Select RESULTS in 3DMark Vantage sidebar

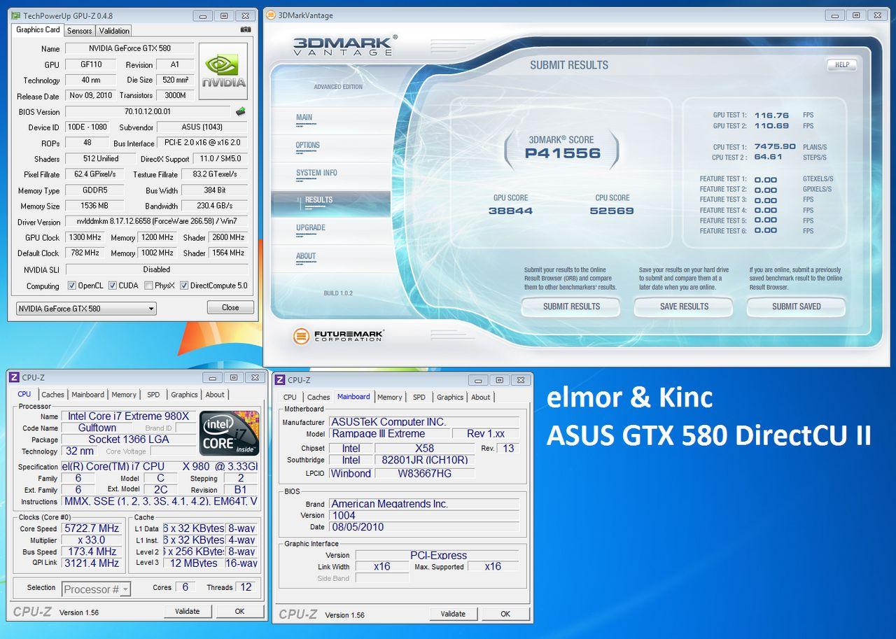[x=330, y=203]
